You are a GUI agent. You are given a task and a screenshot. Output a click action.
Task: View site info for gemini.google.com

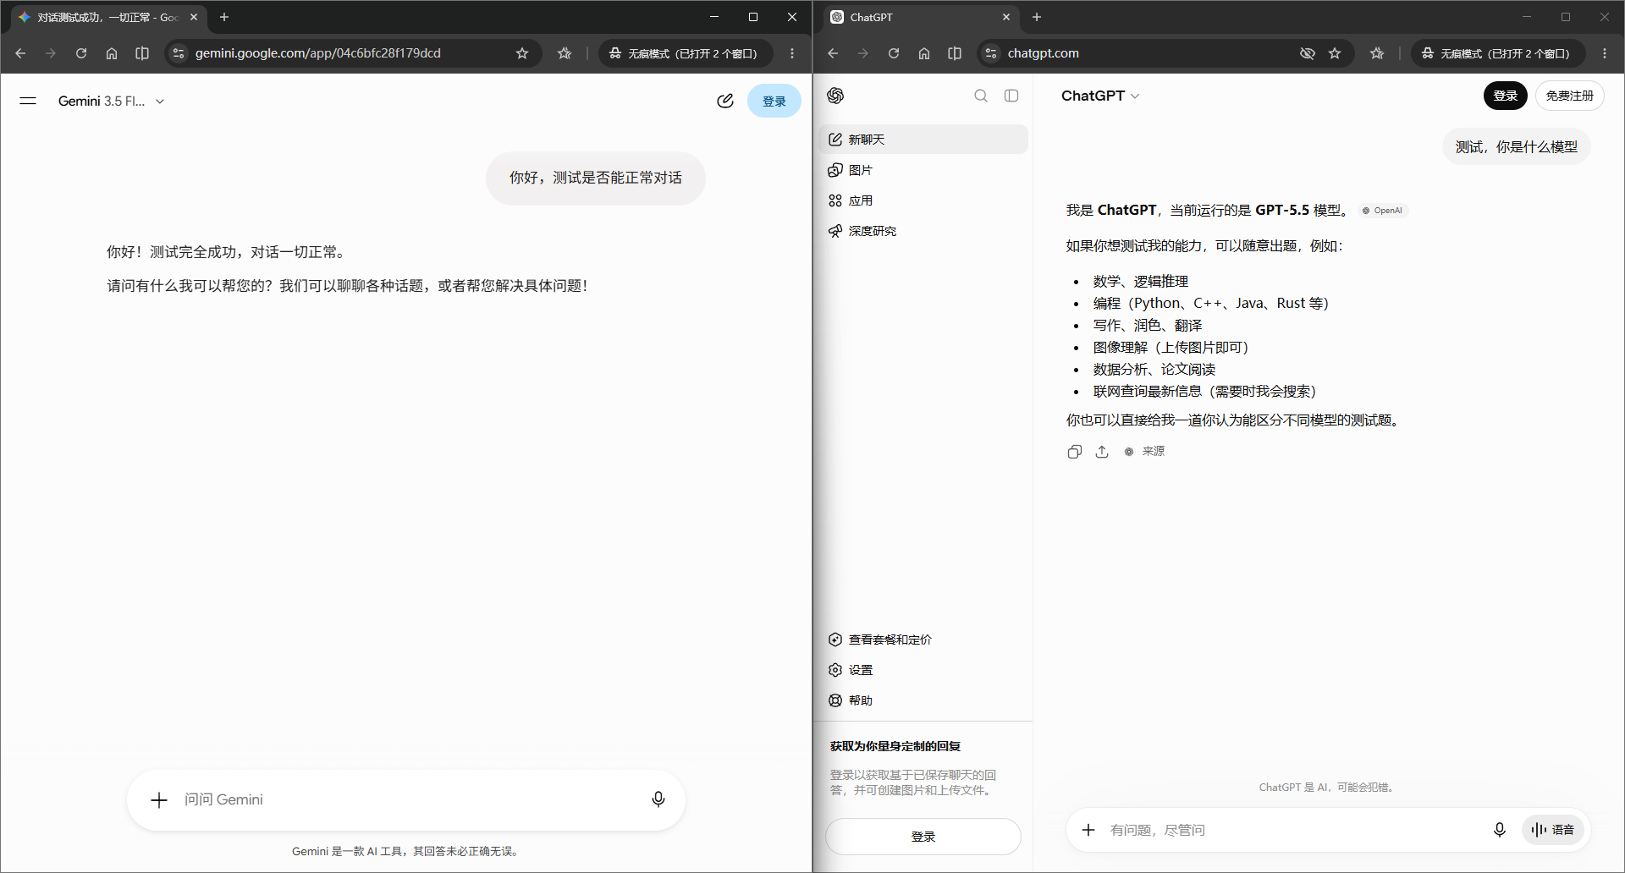(178, 53)
